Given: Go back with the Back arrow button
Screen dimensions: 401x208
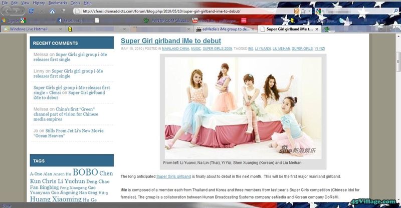Looking at the screenshot, I should (7, 11).
